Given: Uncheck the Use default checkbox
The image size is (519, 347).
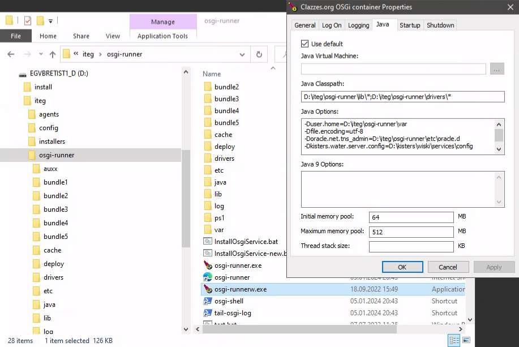Looking at the screenshot, I should (304, 44).
